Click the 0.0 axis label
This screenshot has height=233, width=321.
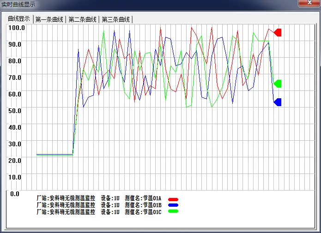pos(15,194)
